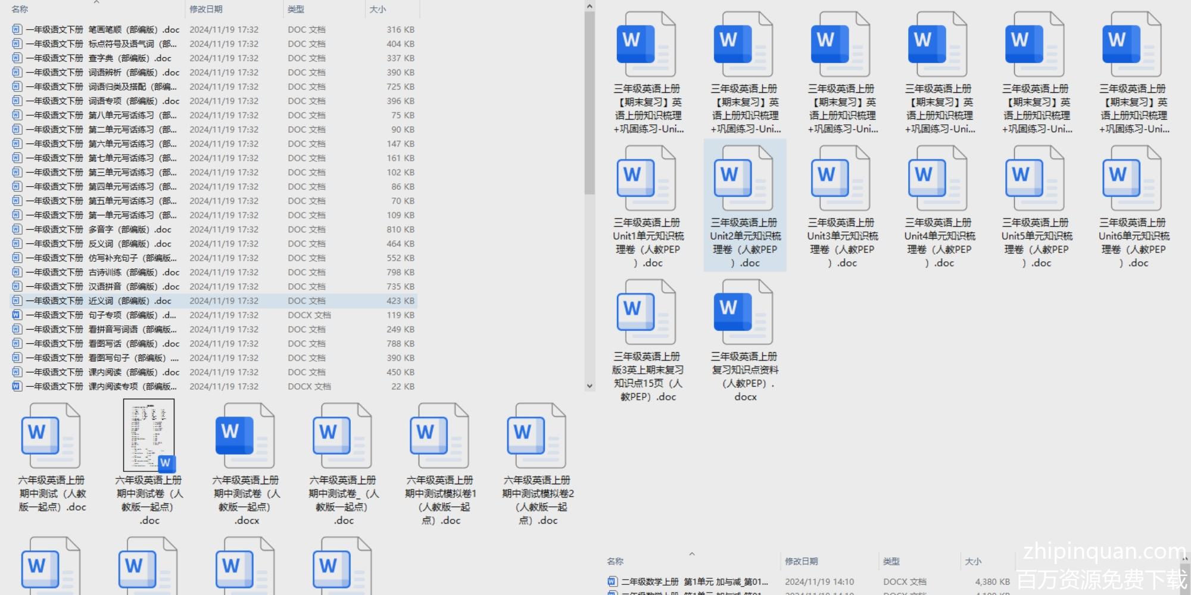Image resolution: width=1191 pixels, height=595 pixels.
Task: Sort the top-left list by 修改日期 column
Action: (x=206, y=10)
